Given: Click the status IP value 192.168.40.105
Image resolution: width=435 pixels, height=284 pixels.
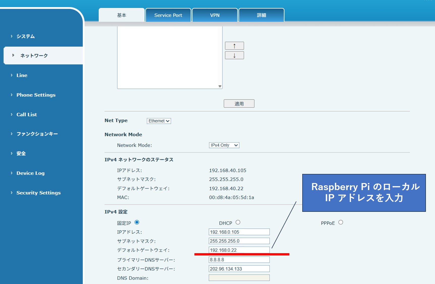Looking at the screenshot, I should pyautogui.click(x=228, y=170).
